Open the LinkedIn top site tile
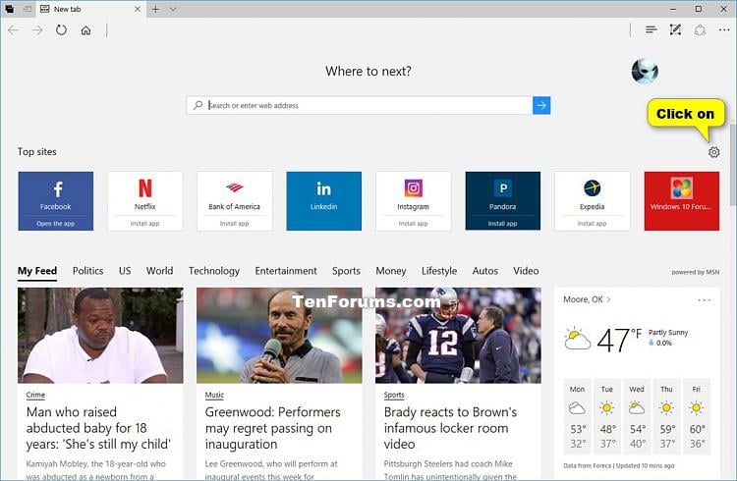This screenshot has width=737, height=481. (324, 201)
